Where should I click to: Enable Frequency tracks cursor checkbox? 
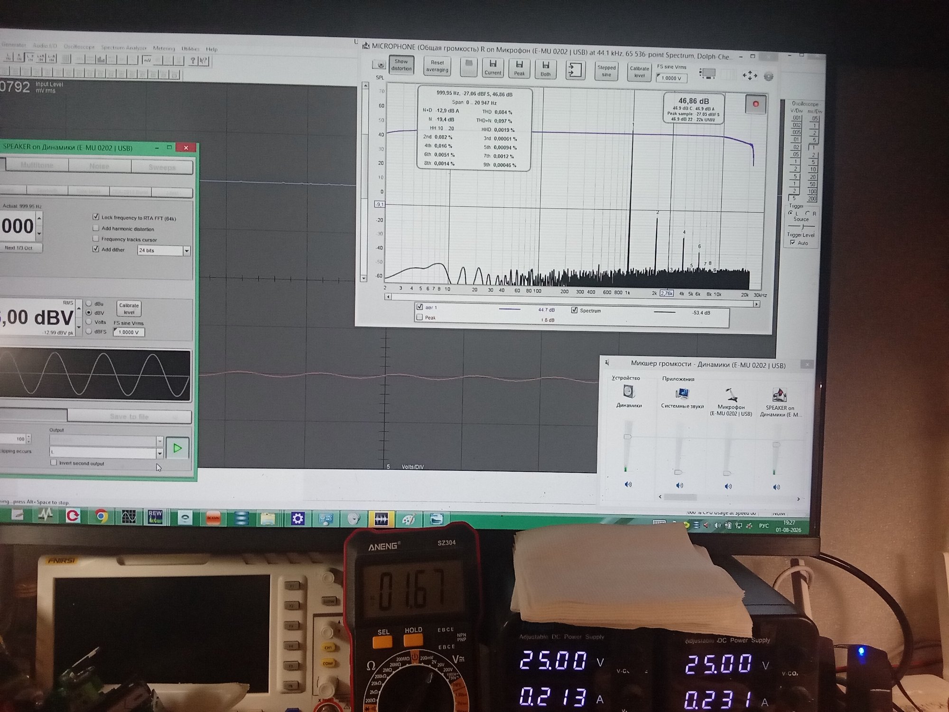96,238
